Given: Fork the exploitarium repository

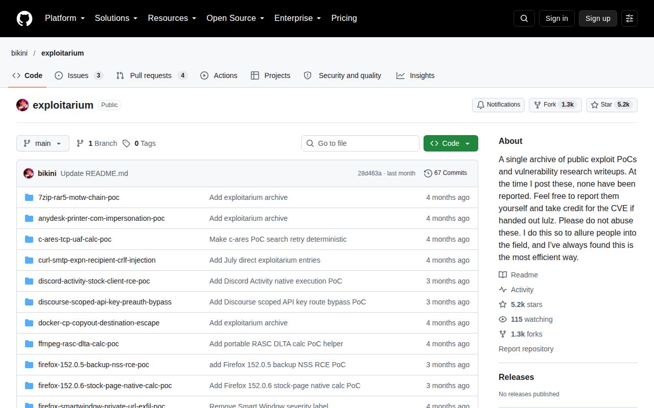Looking at the screenshot, I should click(x=555, y=105).
